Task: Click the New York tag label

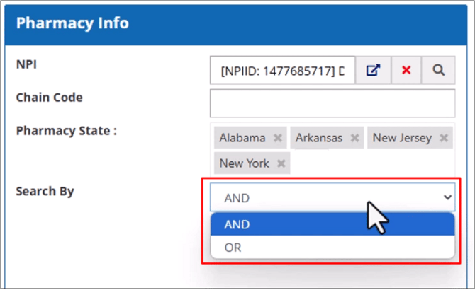Action: click(x=245, y=163)
